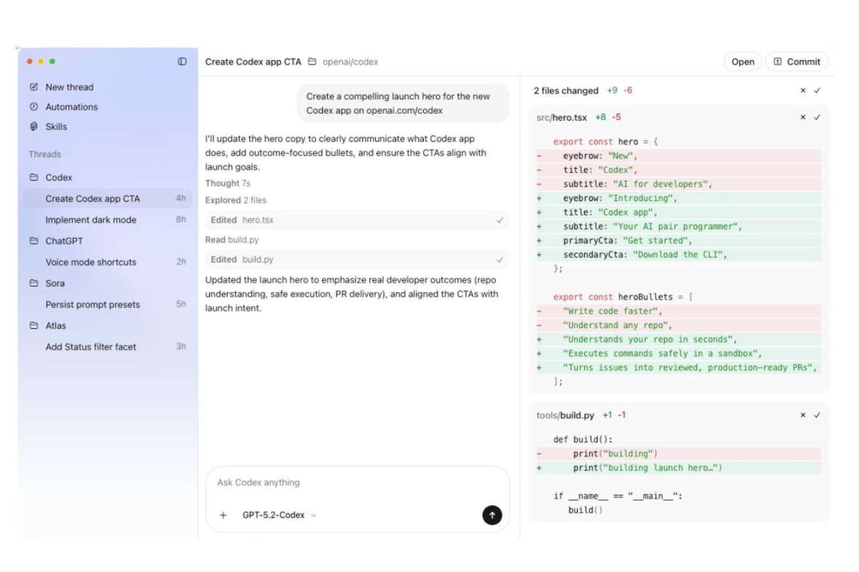Click the 4h timestamp on Create Codex app CTA
The height and width of the screenshot is (572, 859).
point(181,199)
